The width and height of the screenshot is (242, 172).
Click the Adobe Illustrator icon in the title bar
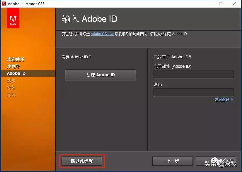4,4
